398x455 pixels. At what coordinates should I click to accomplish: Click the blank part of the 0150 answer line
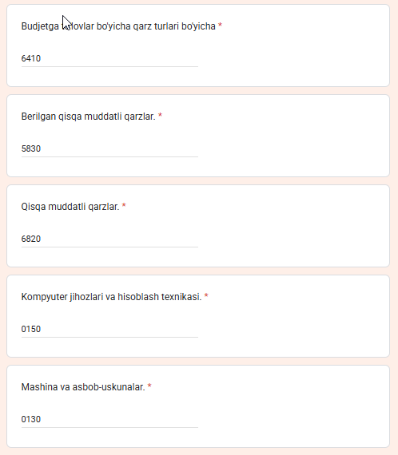[x=120, y=330]
